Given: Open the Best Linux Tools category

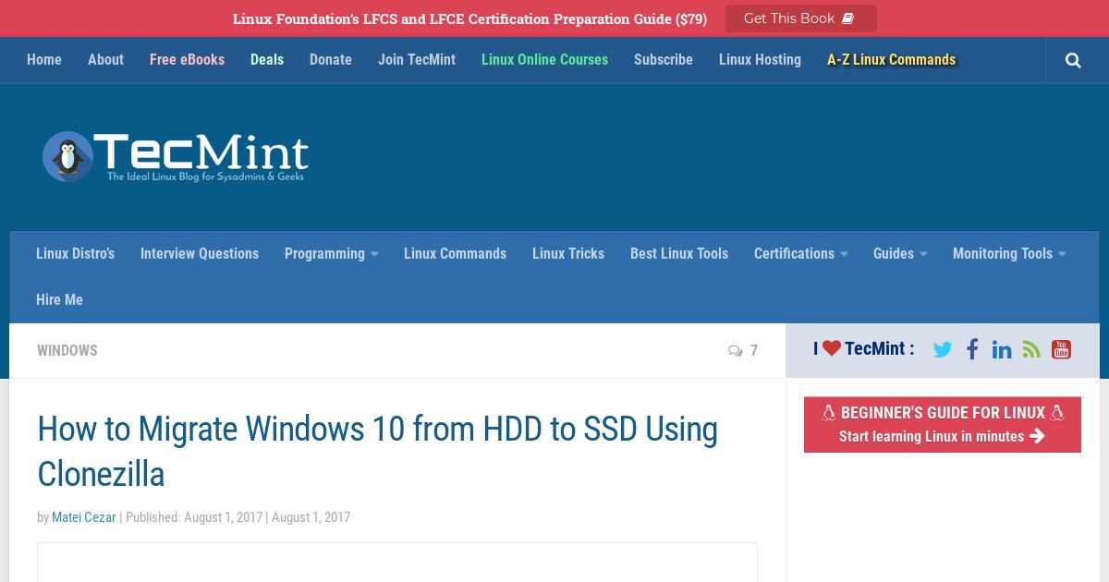Looking at the screenshot, I should click(x=679, y=253).
